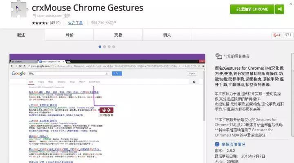
Task: Click the blue search button in the preview
Action: click(x=117, y=73)
